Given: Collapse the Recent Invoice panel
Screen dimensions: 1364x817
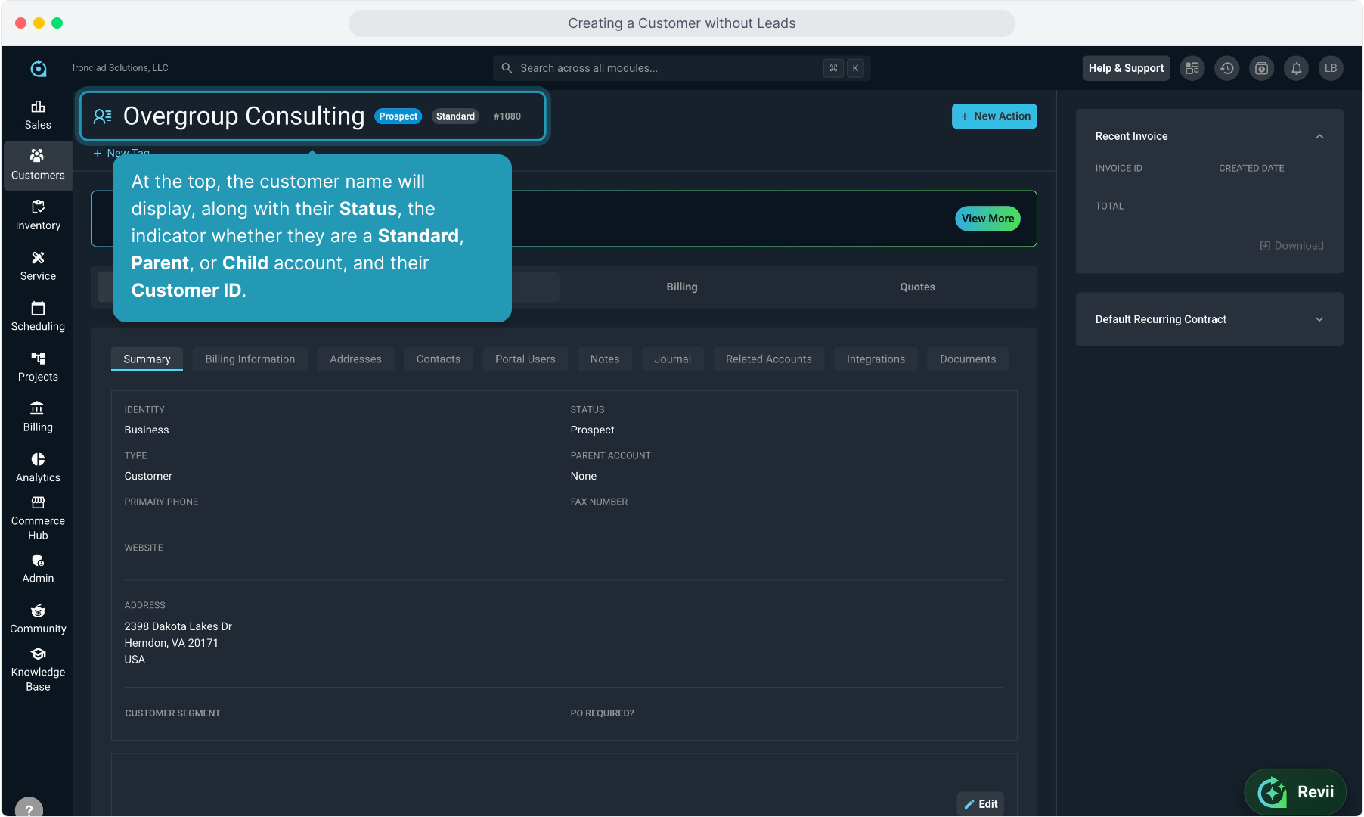Looking at the screenshot, I should (1319, 137).
